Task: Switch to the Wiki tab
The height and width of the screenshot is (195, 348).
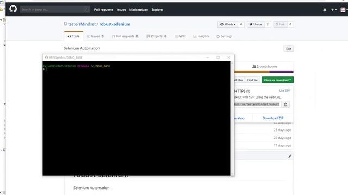Action: (180, 36)
